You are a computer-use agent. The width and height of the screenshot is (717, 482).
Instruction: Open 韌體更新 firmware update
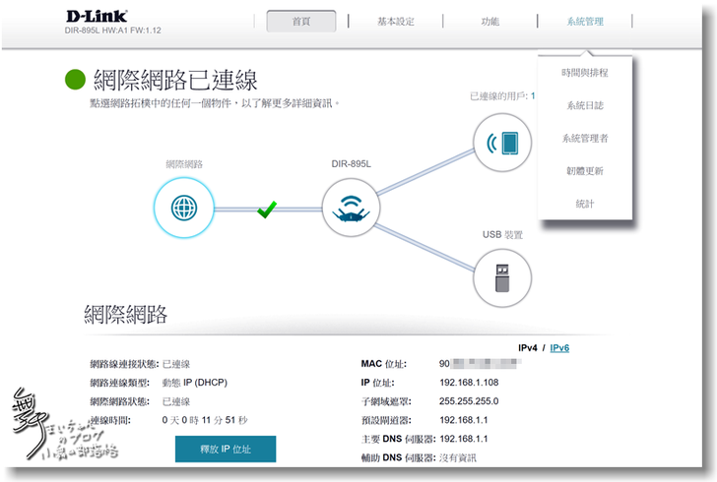(585, 171)
